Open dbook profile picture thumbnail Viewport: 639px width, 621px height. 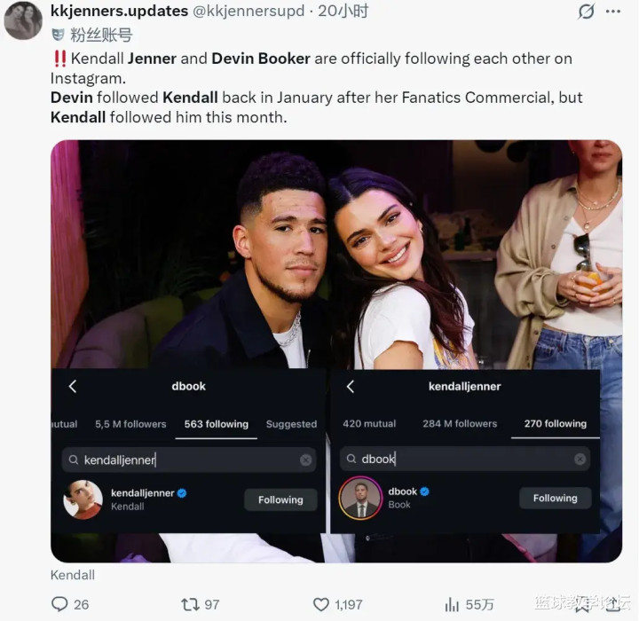click(x=360, y=499)
